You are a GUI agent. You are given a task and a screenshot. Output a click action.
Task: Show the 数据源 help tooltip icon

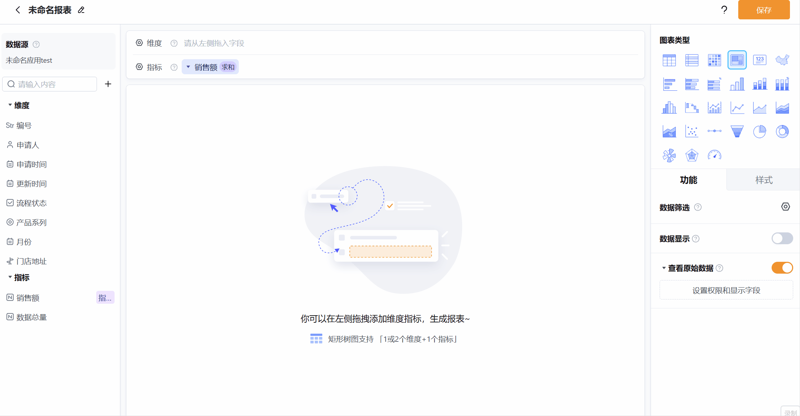(x=36, y=44)
